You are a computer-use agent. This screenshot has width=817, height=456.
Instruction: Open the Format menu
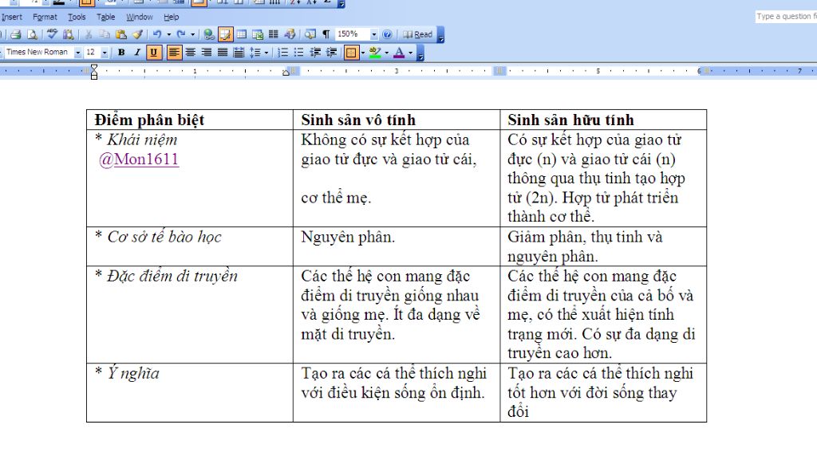45,17
